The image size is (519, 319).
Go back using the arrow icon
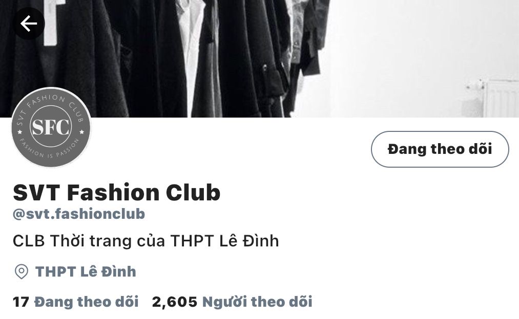pos(29,24)
